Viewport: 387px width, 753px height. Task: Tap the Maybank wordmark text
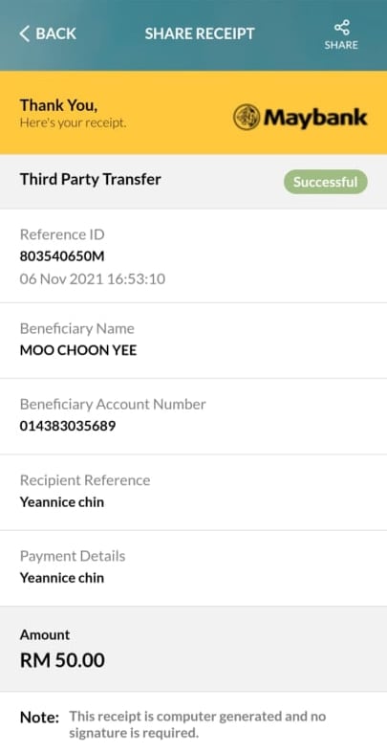click(315, 118)
